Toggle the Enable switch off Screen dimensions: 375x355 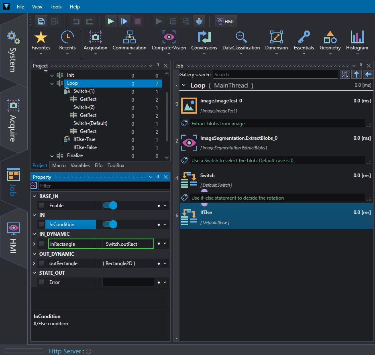click(110, 205)
